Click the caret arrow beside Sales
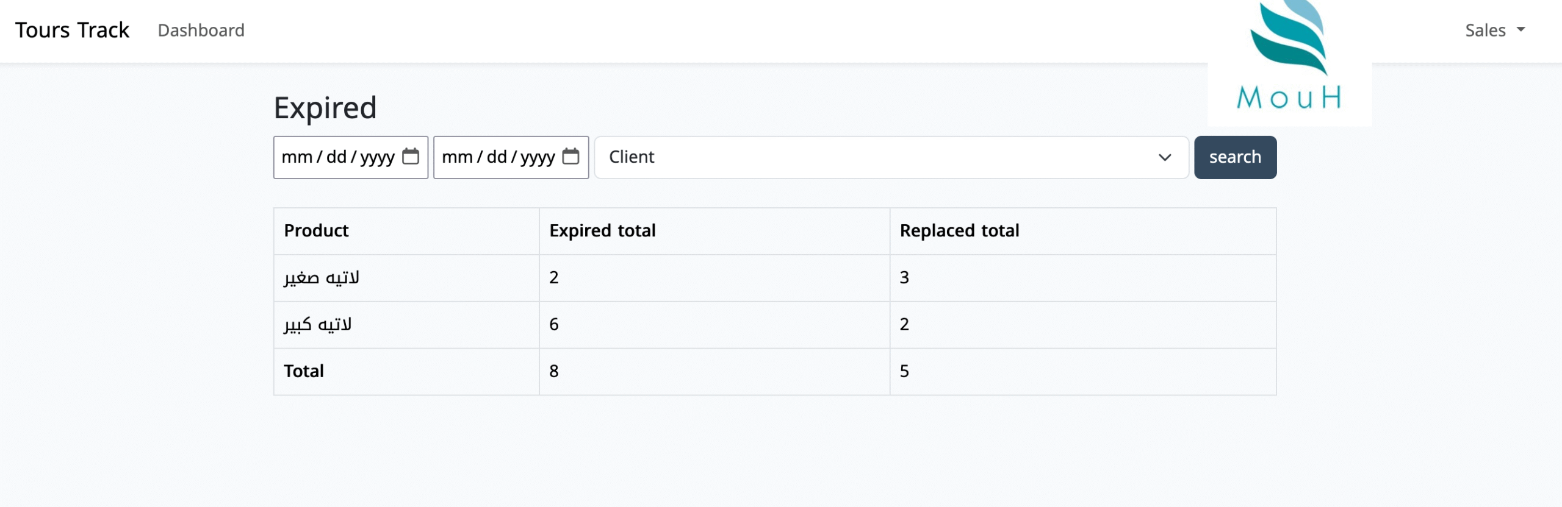 [1521, 29]
